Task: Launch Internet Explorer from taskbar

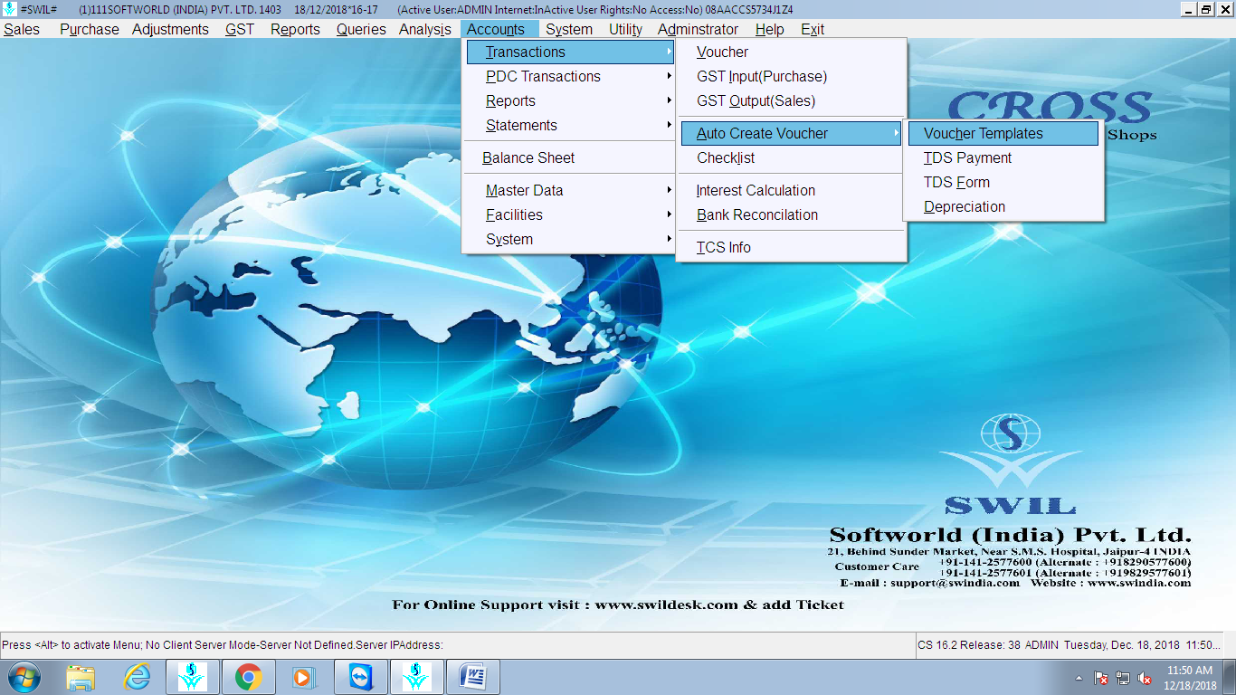Action: click(138, 677)
